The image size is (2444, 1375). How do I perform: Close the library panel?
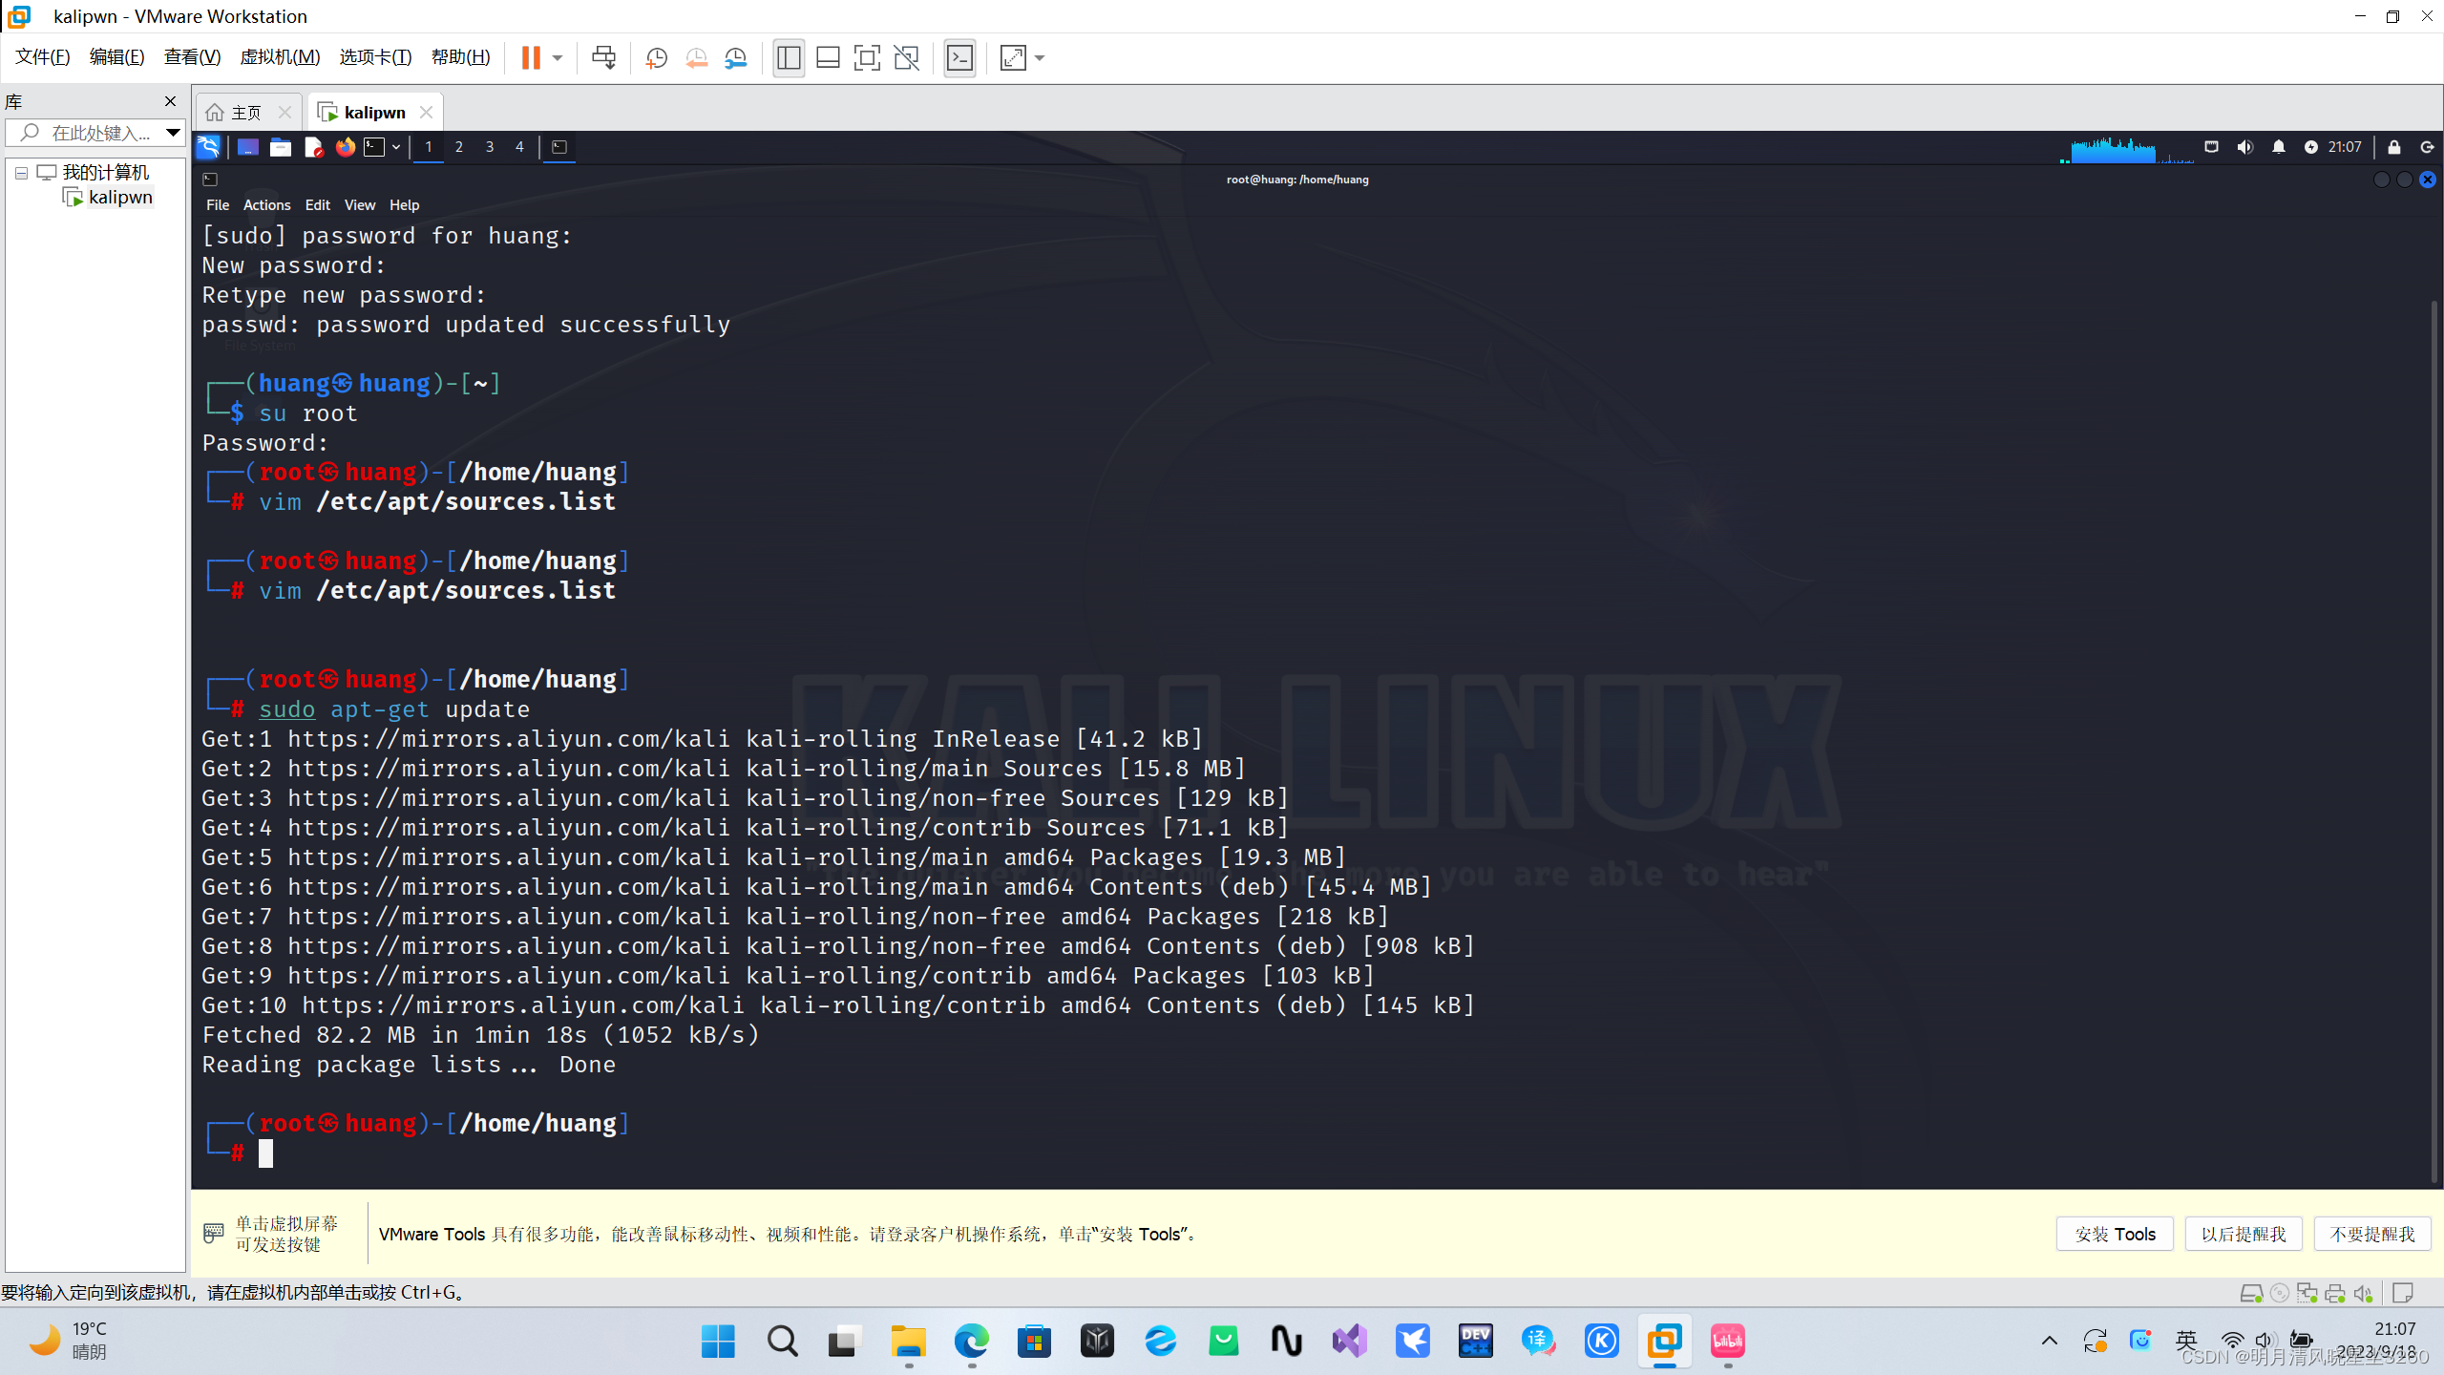point(170,101)
